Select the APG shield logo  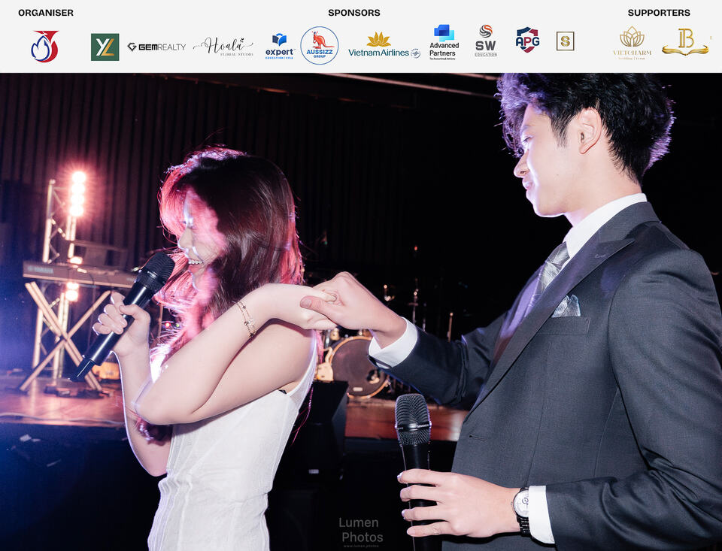coord(527,40)
